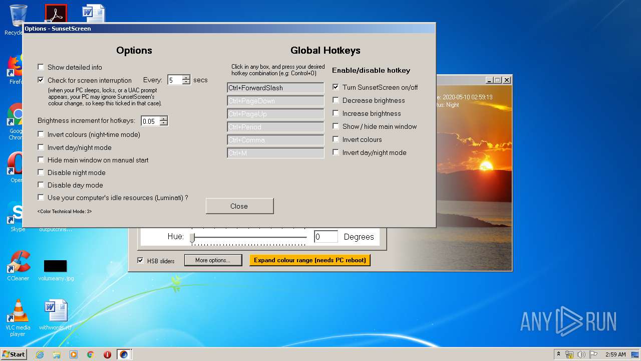Open the Action Center flag icon
The height and width of the screenshot is (361, 641).
[x=593, y=354]
